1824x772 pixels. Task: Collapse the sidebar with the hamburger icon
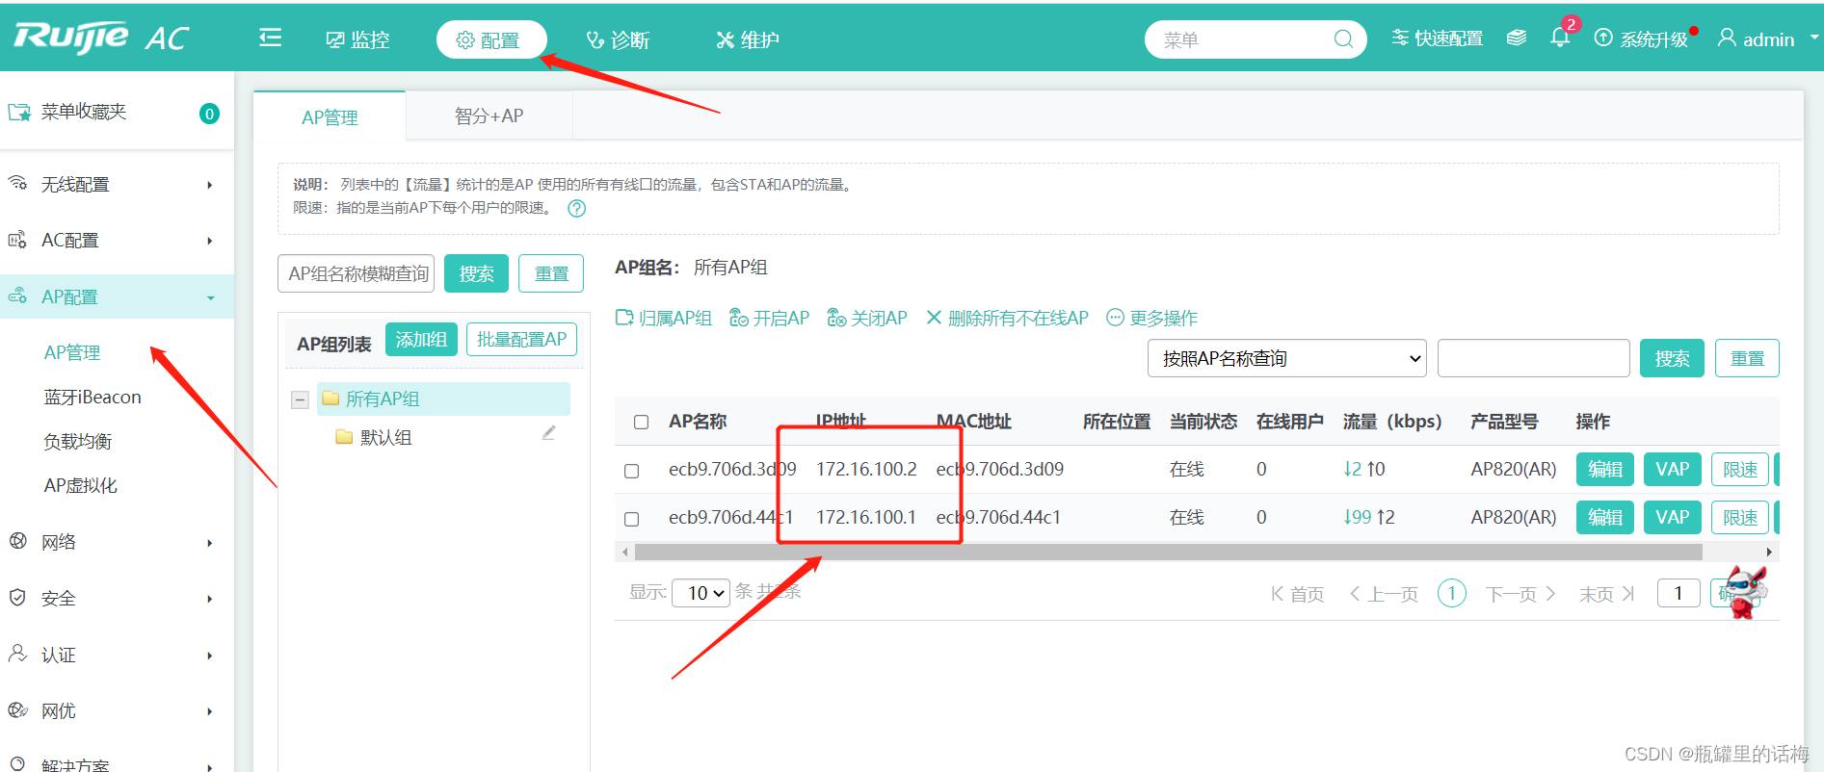pos(271,38)
